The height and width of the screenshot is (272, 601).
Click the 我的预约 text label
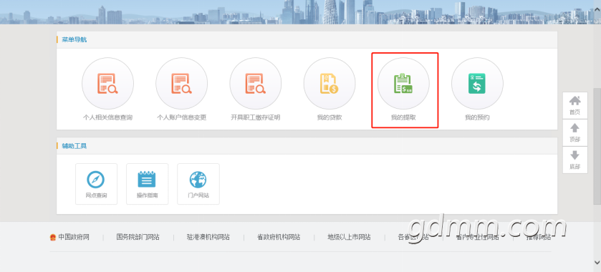pyautogui.click(x=477, y=117)
